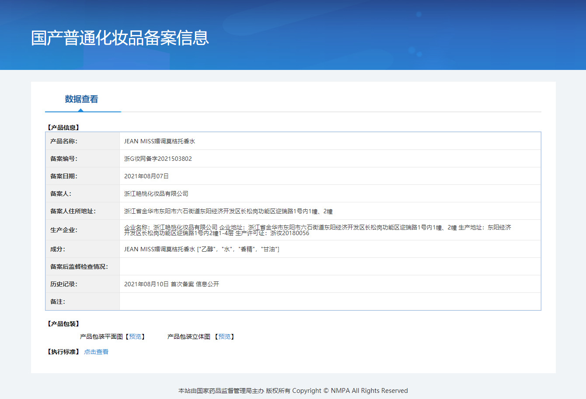Screen dimensions: 586x399
Task: Select the ingredient list with 乙醇, 水, 香精, 甘油
Action: (202, 249)
